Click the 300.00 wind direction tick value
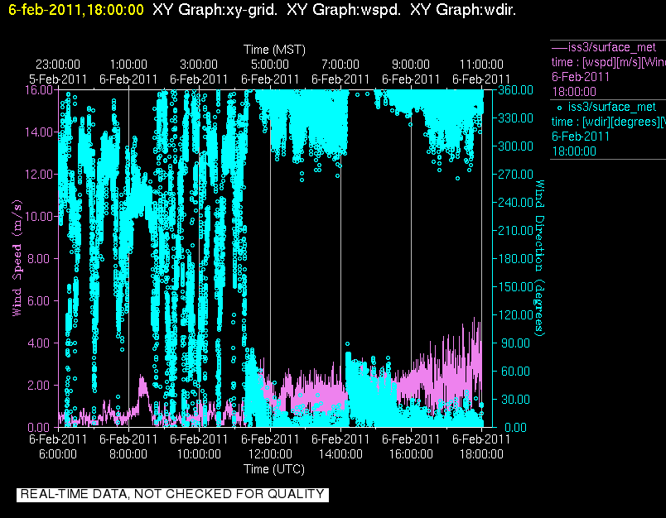666x518 pixels. 515,146
